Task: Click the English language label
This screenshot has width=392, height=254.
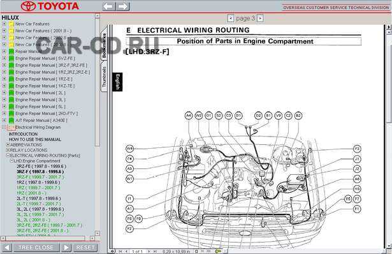Action: coord(117,82)
